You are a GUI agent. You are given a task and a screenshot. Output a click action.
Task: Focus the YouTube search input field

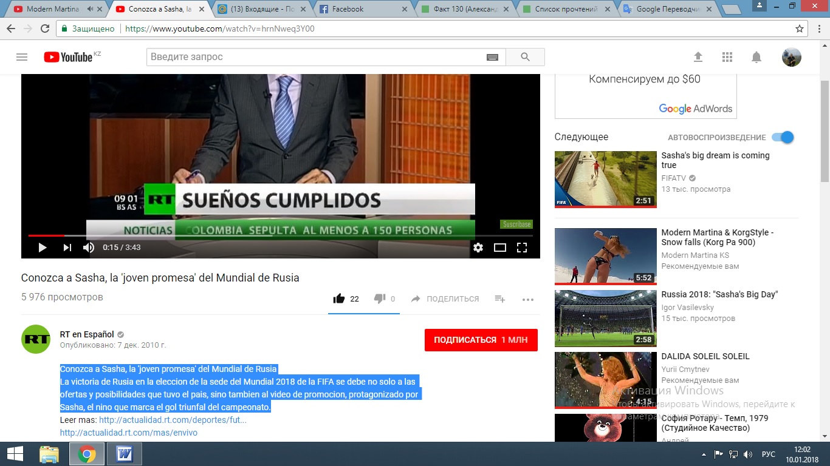[315, 57]
